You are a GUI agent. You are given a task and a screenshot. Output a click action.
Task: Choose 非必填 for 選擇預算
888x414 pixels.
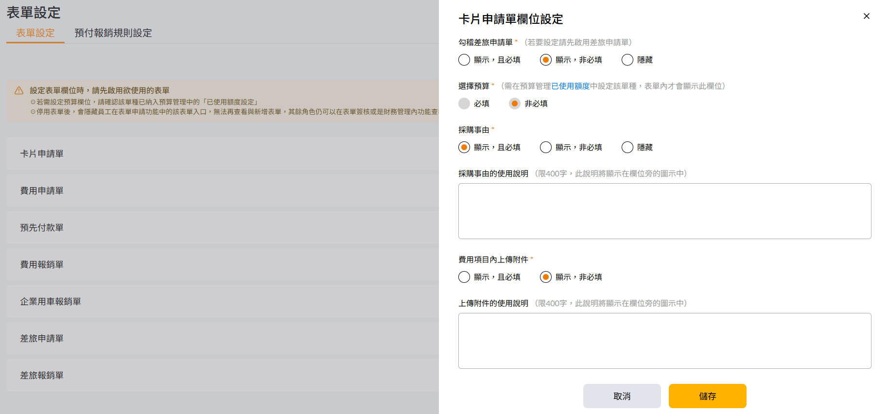coord(515,103)
